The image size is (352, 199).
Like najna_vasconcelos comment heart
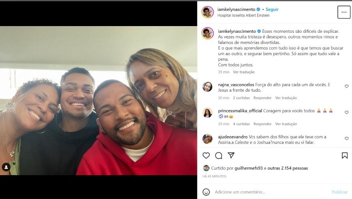pyautogui.click(x=347, y=86)
